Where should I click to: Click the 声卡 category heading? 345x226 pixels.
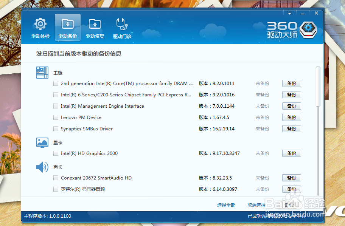58,167
